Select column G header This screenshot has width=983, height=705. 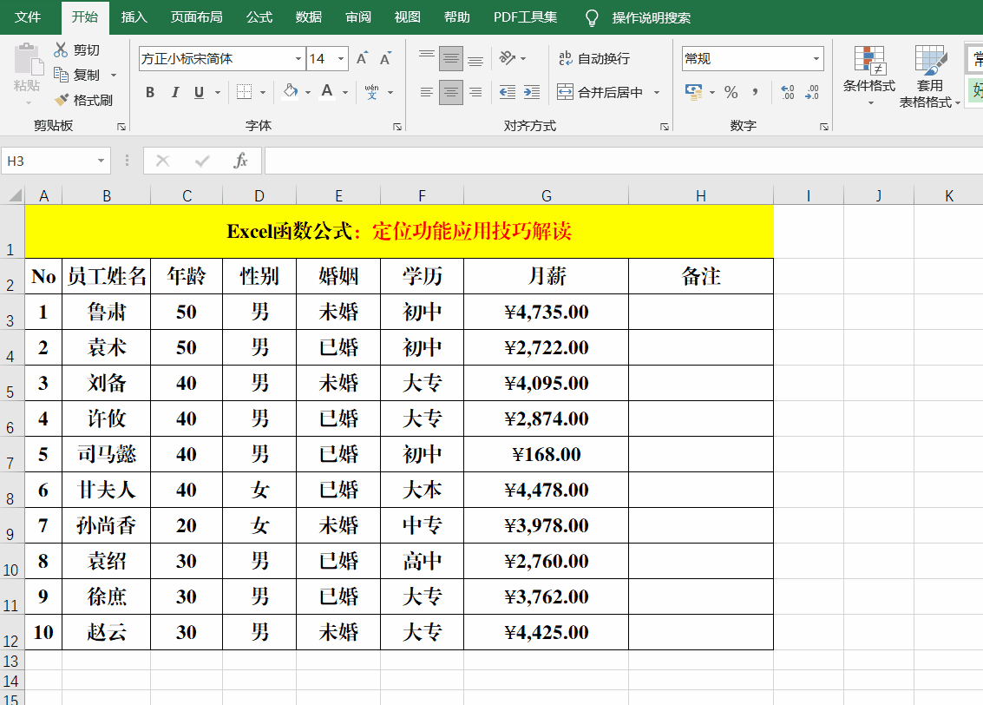coord(546,195)
